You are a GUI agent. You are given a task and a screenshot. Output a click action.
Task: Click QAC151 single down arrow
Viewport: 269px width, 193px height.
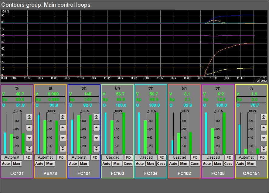264,138
